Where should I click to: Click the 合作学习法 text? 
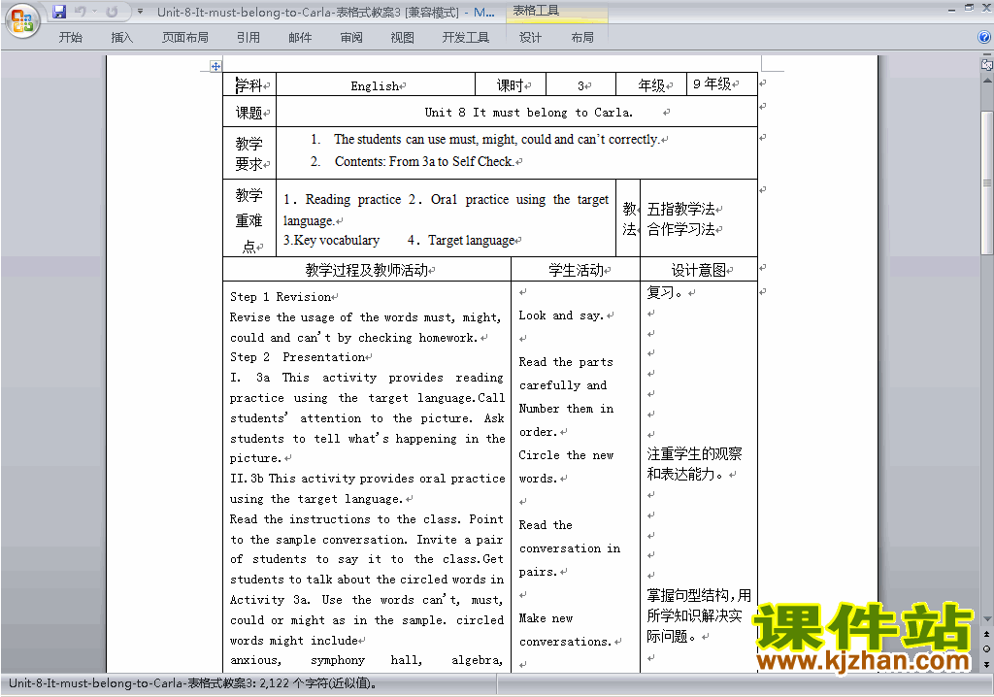coord(680,229)
